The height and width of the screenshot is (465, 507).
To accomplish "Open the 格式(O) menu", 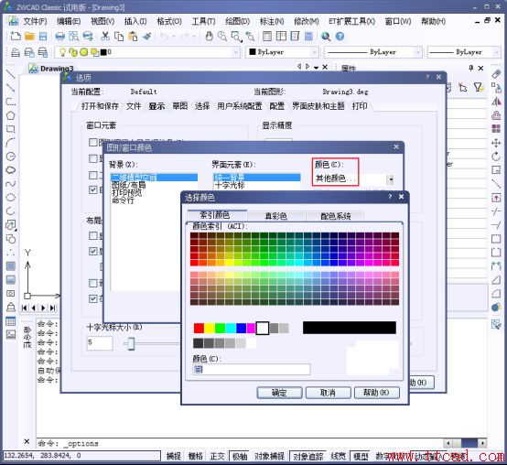I will click(x=169, y=21).
